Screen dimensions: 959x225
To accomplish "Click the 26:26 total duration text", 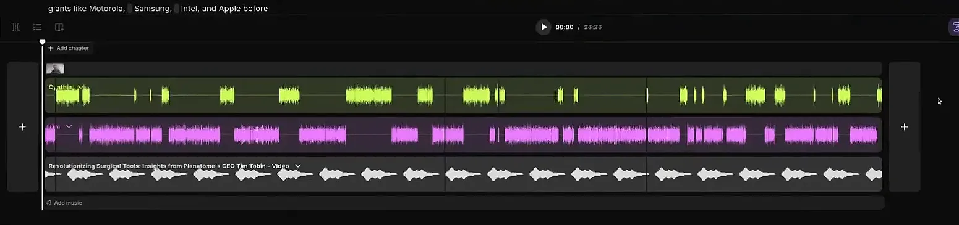I will [x=593, y=27].
